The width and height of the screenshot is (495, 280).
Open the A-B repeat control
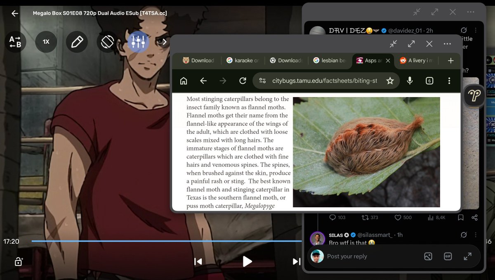coord(15,42)
